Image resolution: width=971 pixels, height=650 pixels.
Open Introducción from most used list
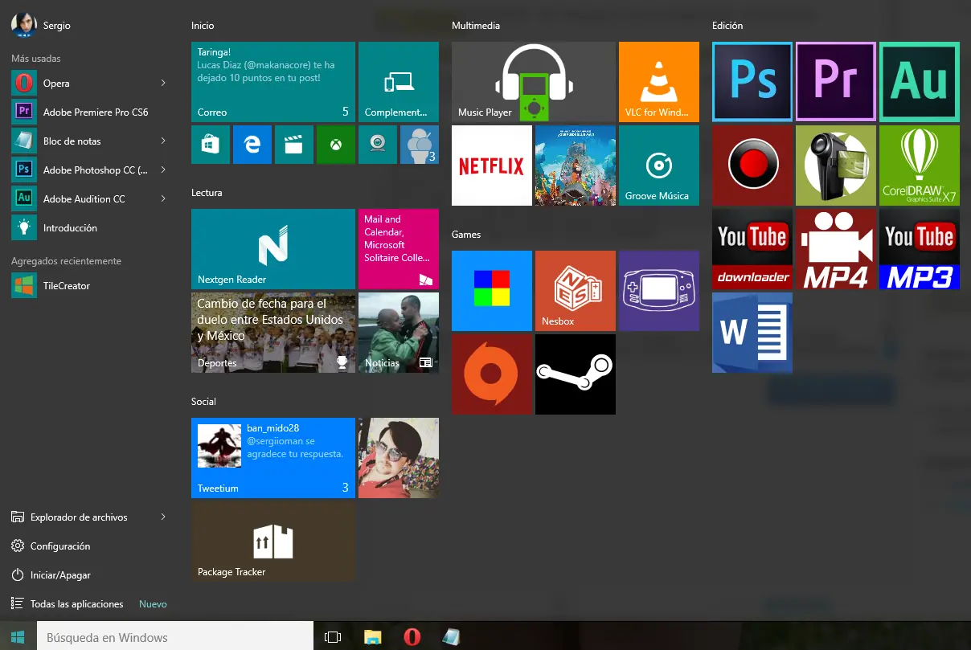coord(90,228)
